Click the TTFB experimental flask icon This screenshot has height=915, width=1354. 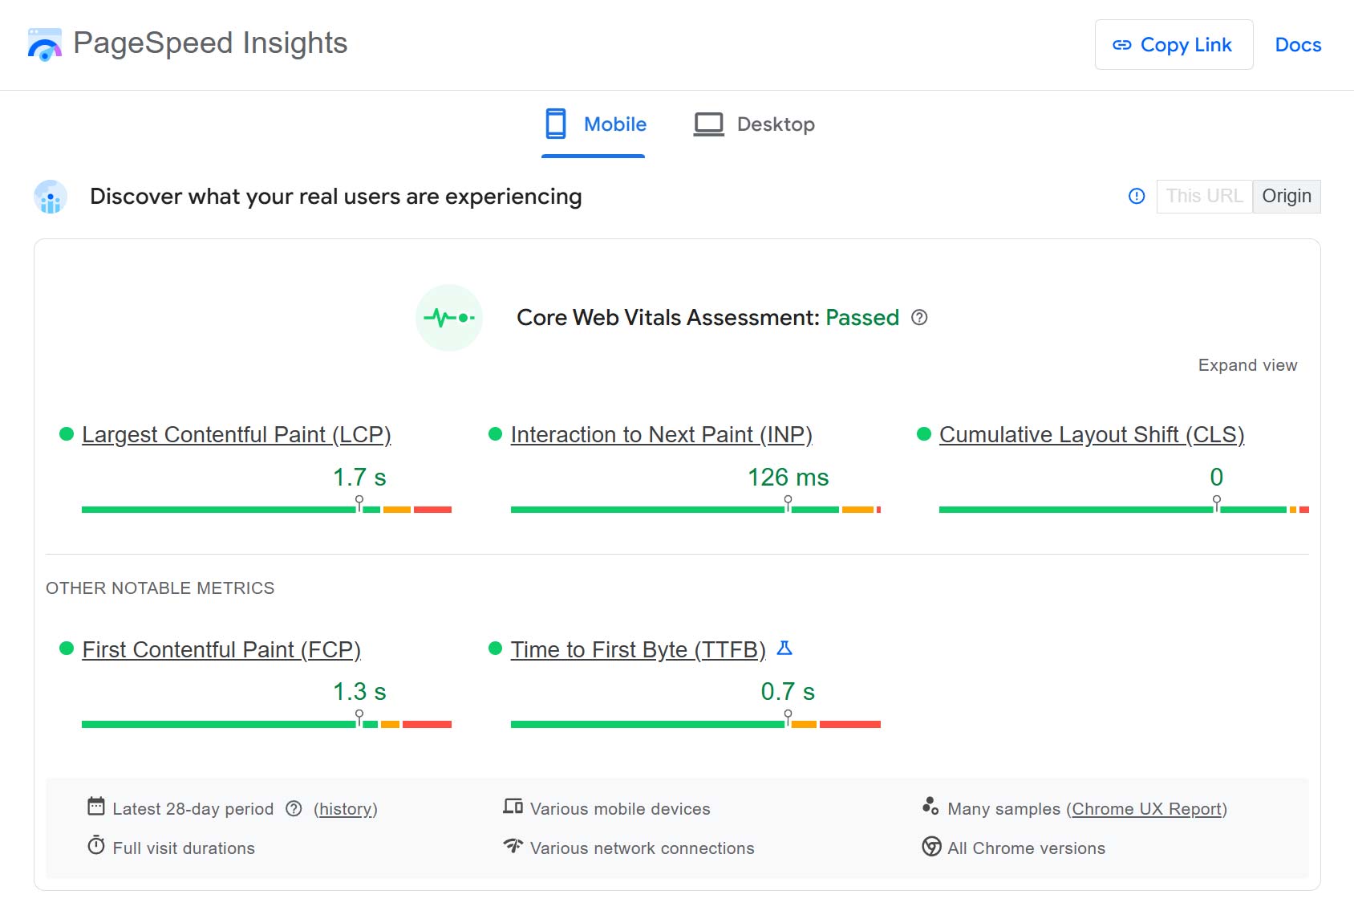[x=785, y=648]
